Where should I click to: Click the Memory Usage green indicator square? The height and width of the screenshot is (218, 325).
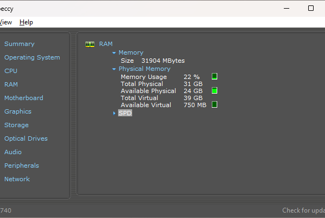tap(214, 77)
